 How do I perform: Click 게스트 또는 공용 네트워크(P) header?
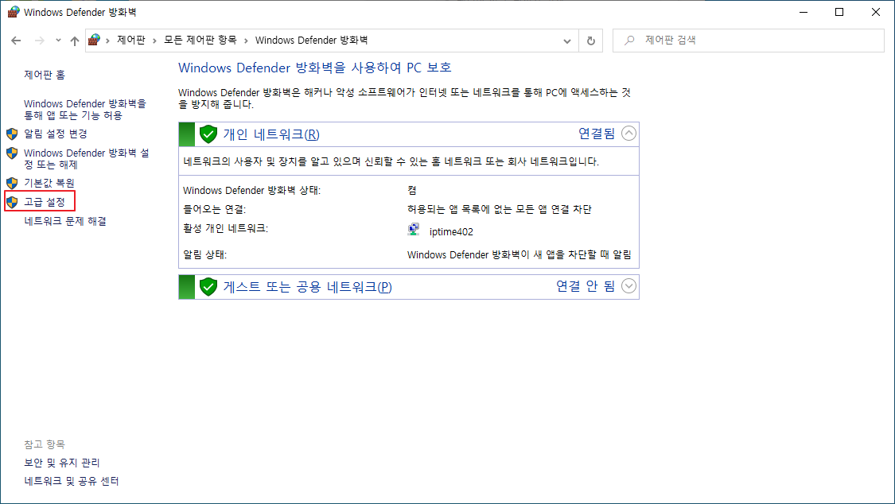[307, 287]
